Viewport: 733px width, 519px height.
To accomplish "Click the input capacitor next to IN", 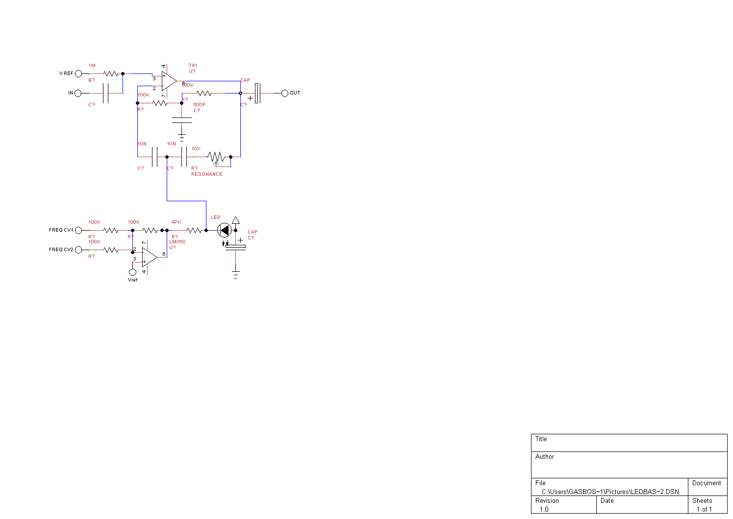I will pos(105,93).
